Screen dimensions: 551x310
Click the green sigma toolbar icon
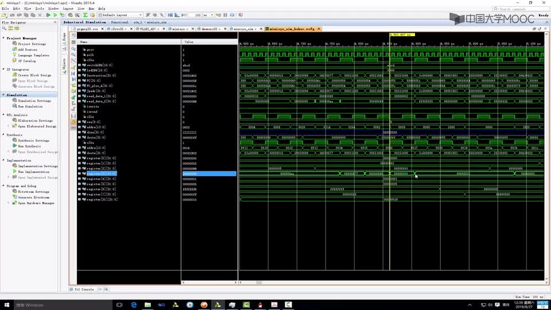click(x=85, y=15)
